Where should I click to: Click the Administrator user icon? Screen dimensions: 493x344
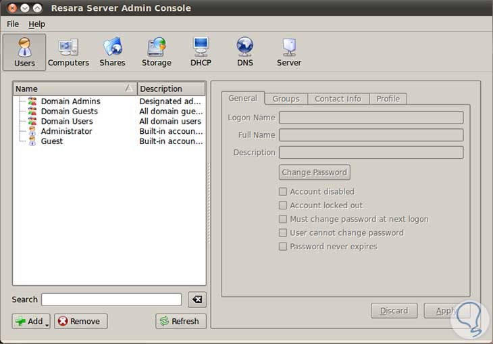32,131
